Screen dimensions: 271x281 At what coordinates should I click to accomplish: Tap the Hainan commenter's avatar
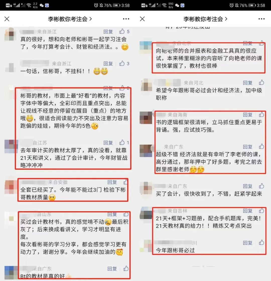tap(146, 118)
